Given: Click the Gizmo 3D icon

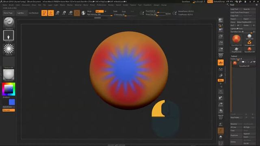Looking at the screenshot, I should pyautogui.click(x=77, y=13).
